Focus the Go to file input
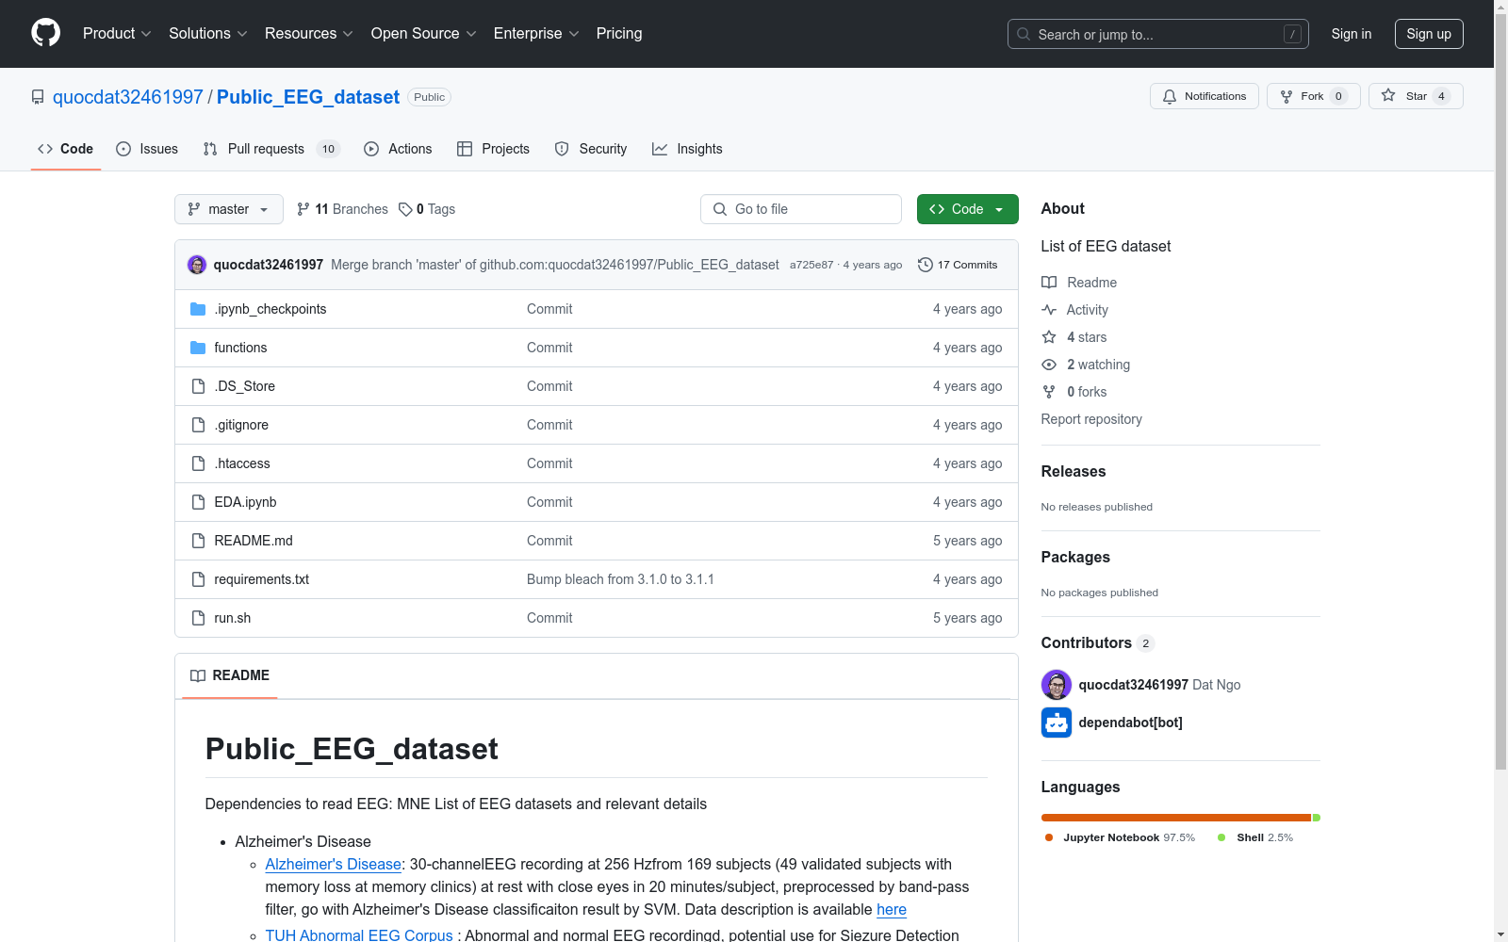The height and width of the screenshot is (942, 1508). tap(801, 209)
